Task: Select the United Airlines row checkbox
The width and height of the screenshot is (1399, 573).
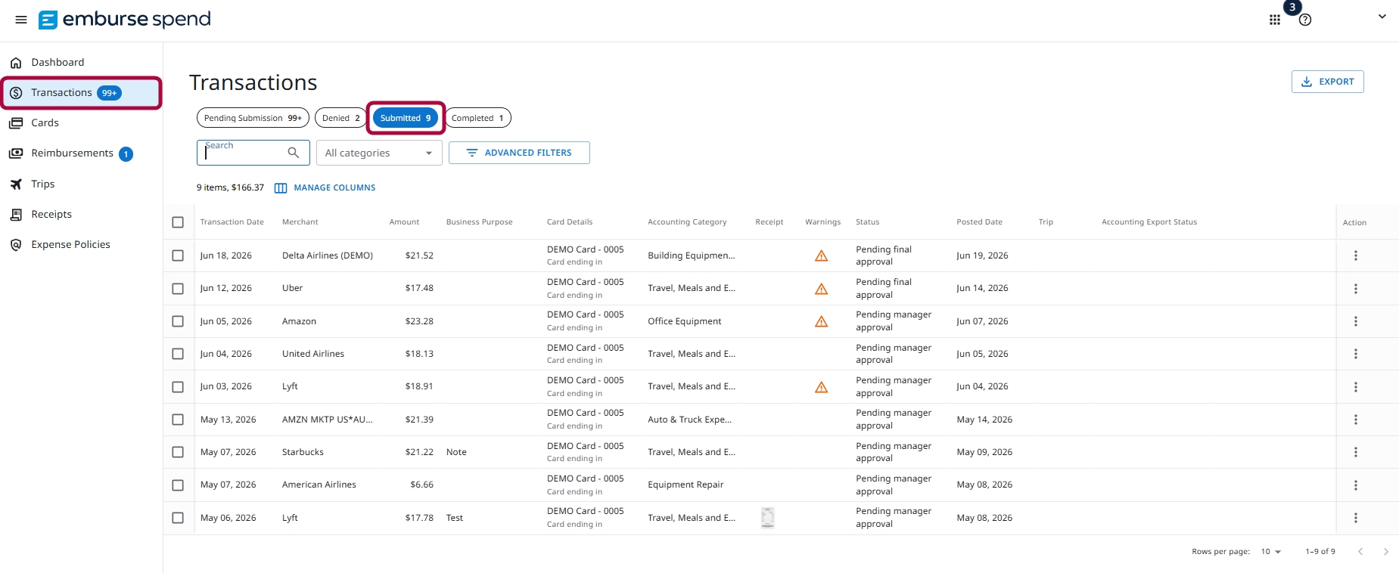Action: (178, 354)
